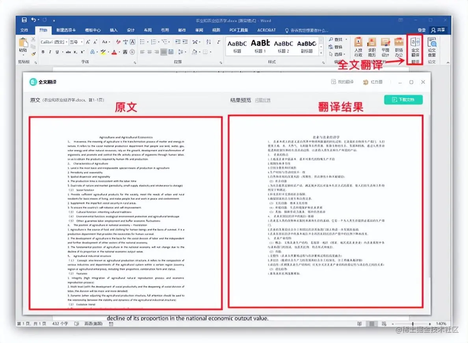Click the Replace command in Editing group
This screenshot has width=468, height=343.
336,47
